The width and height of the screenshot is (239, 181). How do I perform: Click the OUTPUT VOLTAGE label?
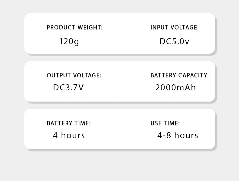tap(74, 75)
